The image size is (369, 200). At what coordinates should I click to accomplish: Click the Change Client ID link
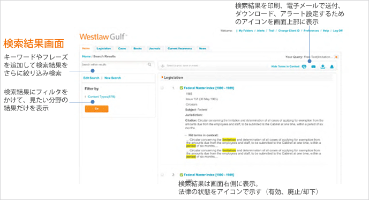(289, 31)
